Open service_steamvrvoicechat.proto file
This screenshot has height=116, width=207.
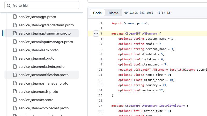[43, 108]
